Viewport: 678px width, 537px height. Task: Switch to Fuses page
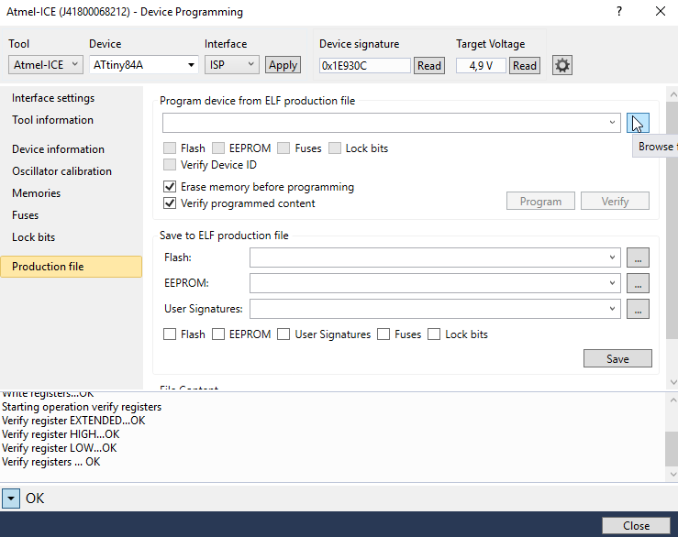click(25, 215)
